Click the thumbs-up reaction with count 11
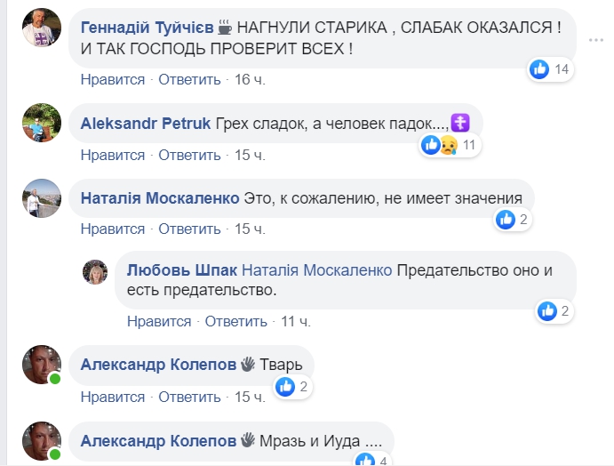614x466 pixels. pyautogui.click(x=431, y=145)
